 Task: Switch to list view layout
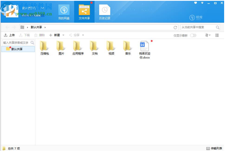click(217, 35)
